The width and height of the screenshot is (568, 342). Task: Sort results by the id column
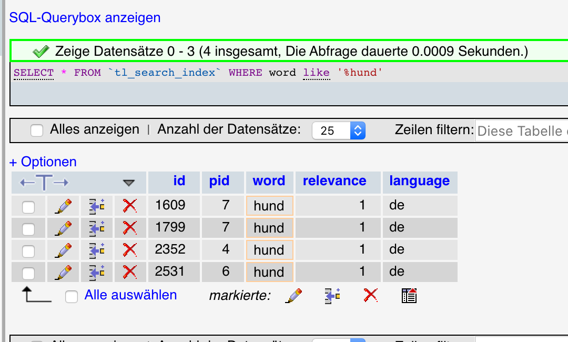coord(179,181)
